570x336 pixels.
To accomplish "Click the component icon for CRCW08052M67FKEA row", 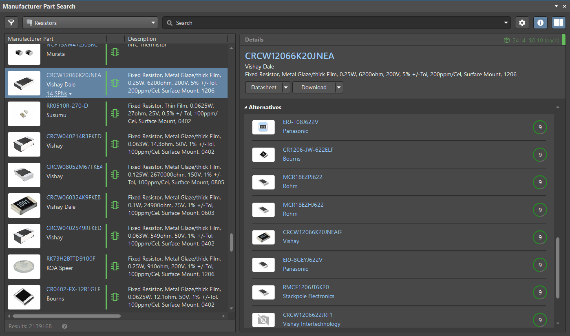I will point(115,175).
